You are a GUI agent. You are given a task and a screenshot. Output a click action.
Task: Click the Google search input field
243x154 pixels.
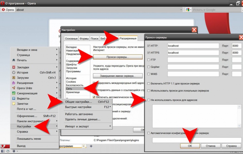(217, 10)
